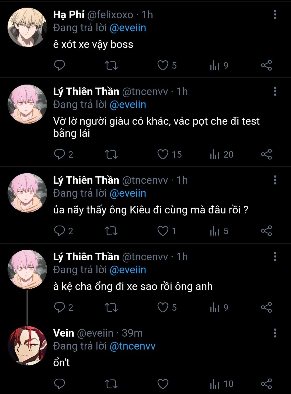291x394 pixels.
Task: Retweet Hạ Phỉ's "ê xót xe vậy boss" tweet
Action: tap(111, 65)
